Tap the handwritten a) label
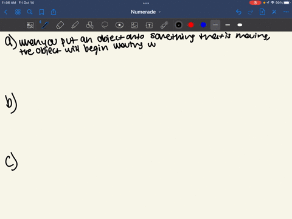 11,43
